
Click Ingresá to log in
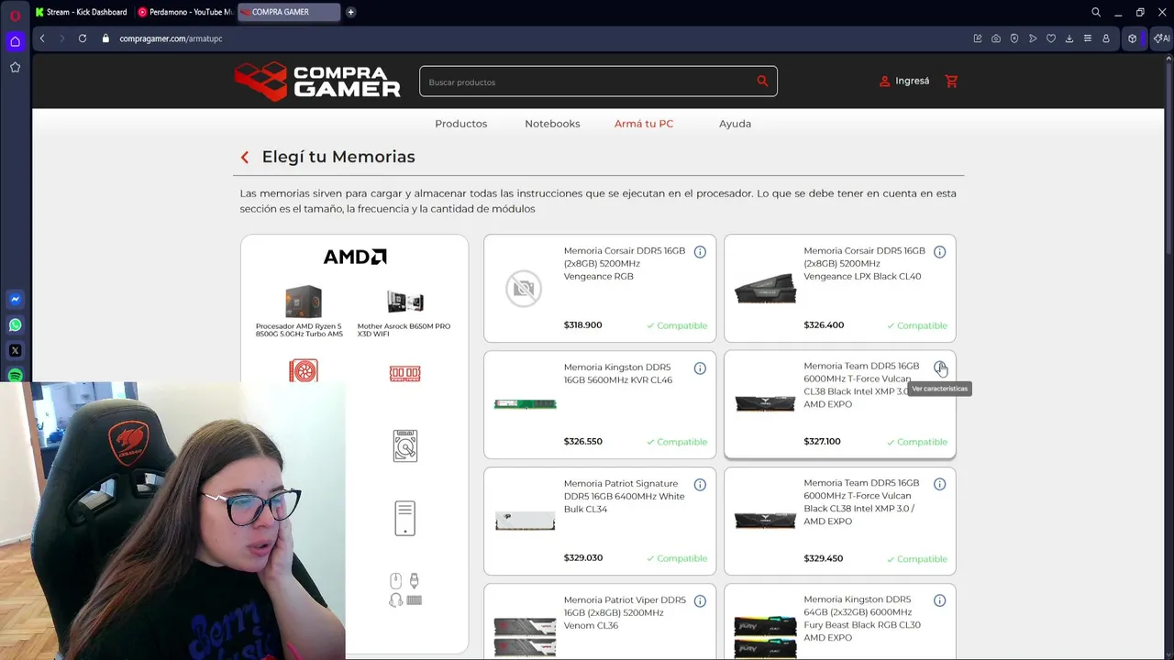coord(904,81)
